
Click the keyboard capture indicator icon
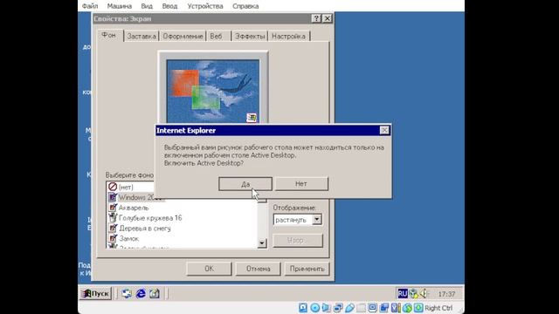418,308
